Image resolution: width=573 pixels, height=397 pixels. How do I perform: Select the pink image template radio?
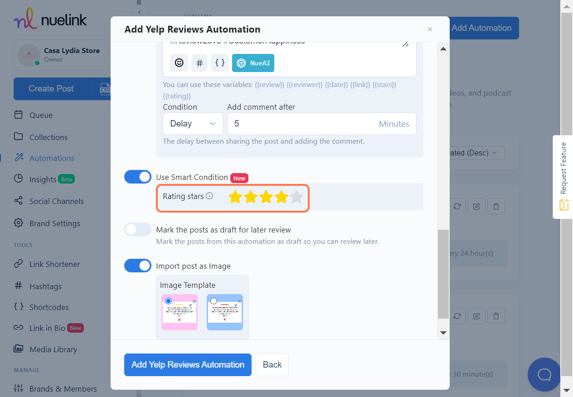(169, 301)
